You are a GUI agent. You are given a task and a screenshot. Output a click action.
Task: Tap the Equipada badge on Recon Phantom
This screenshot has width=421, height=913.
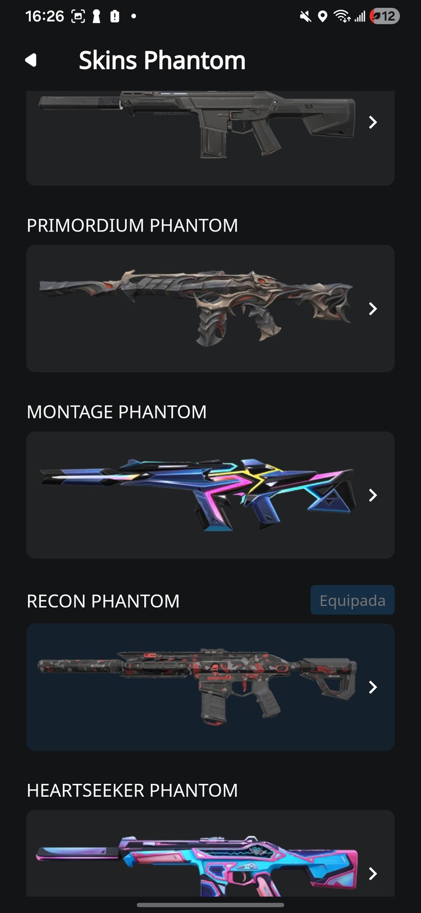pos(353,600)
